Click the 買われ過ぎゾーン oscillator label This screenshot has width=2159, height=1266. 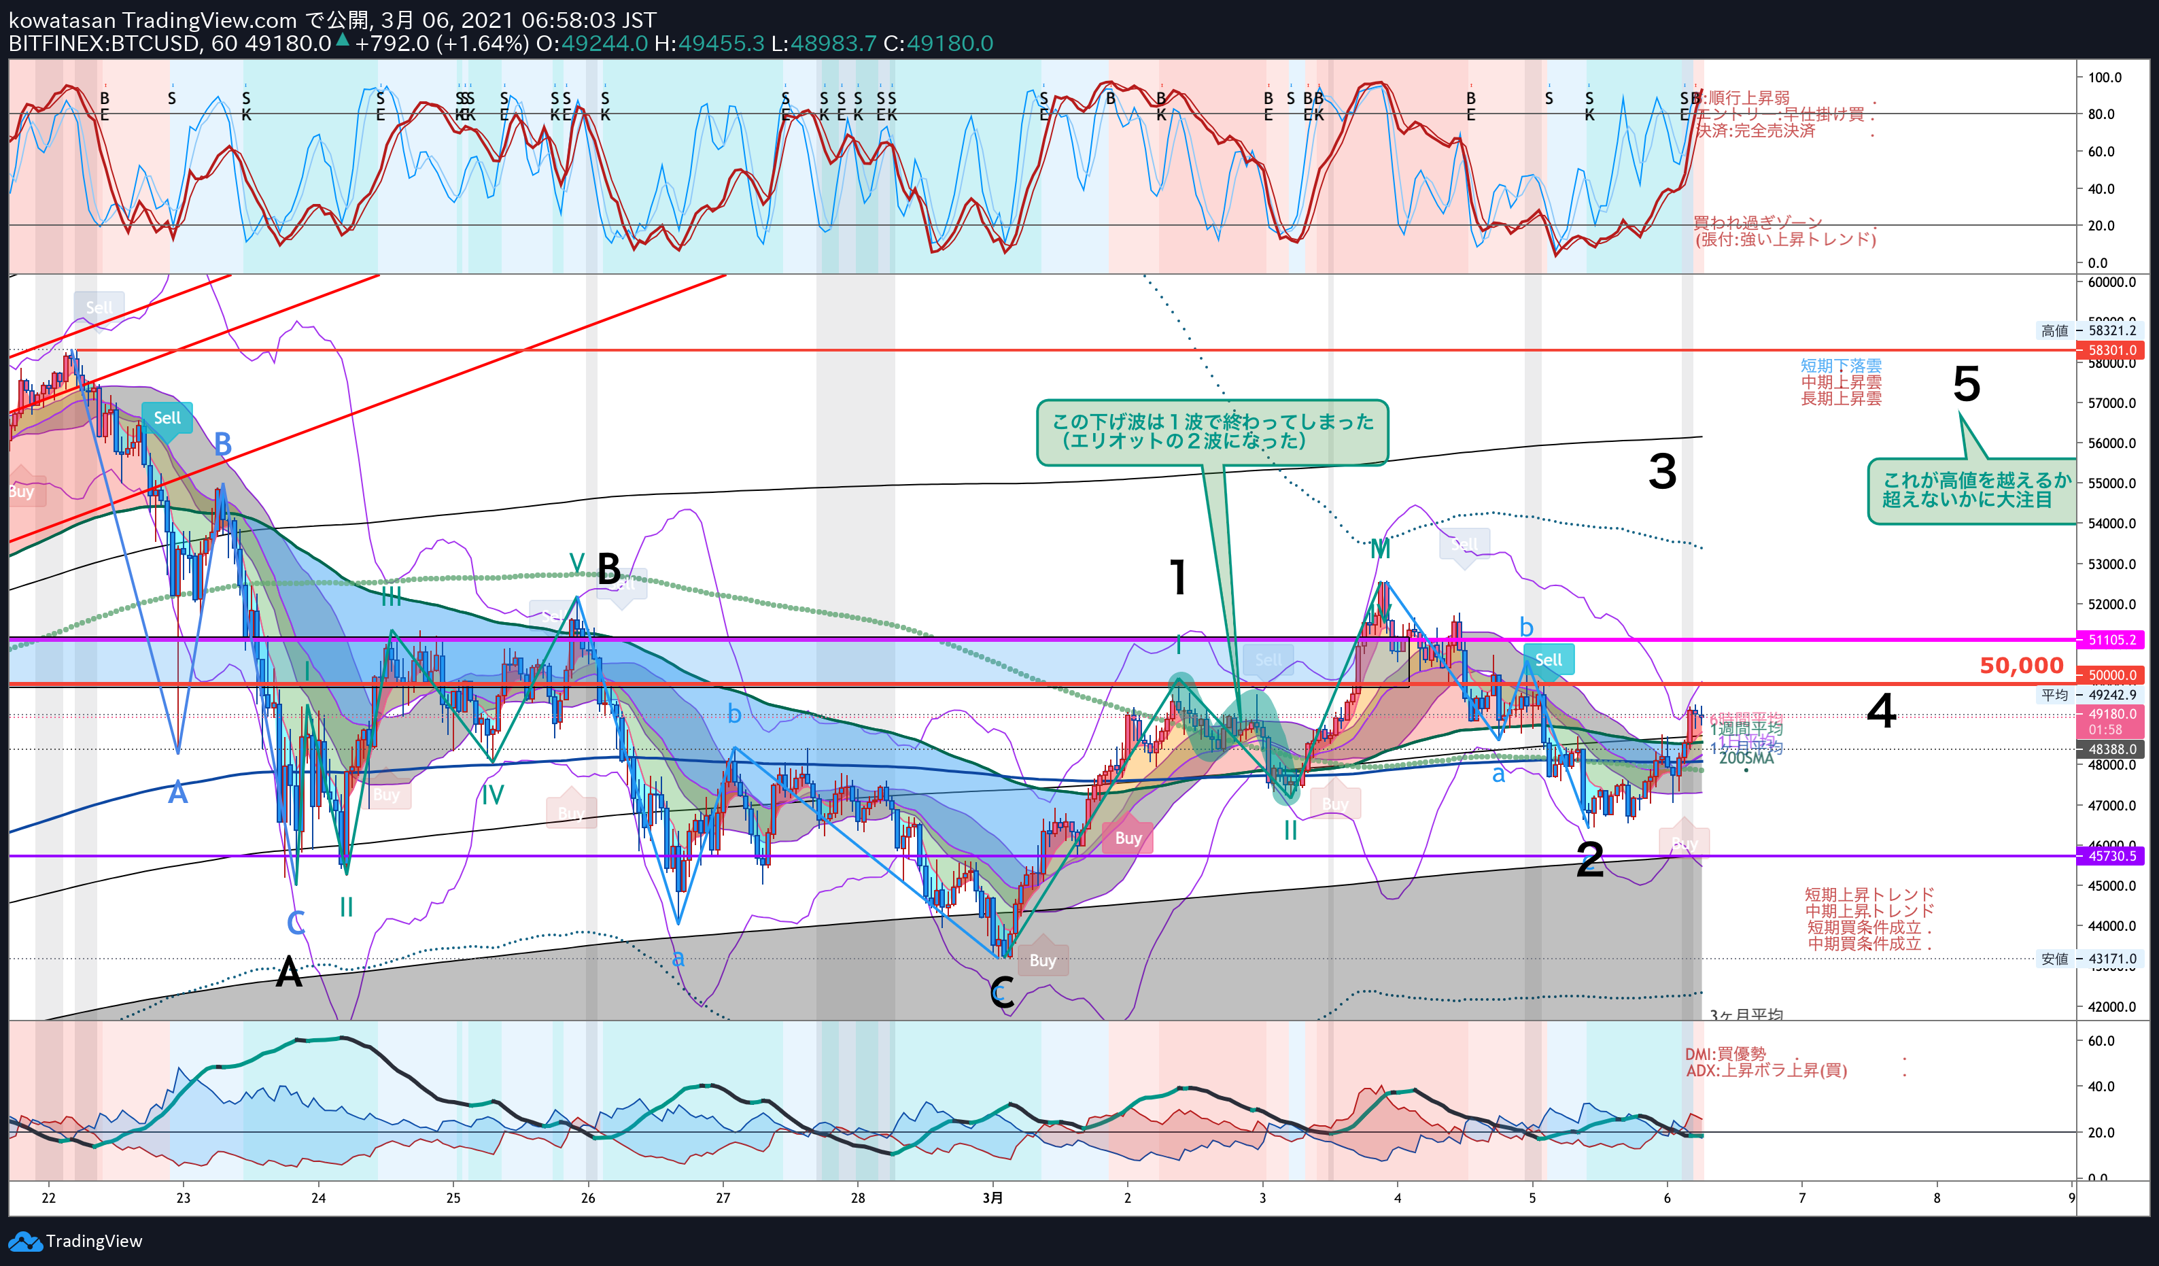click(x=1757, y=223)
